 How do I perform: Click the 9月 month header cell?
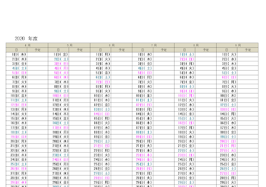coord(237,45)
